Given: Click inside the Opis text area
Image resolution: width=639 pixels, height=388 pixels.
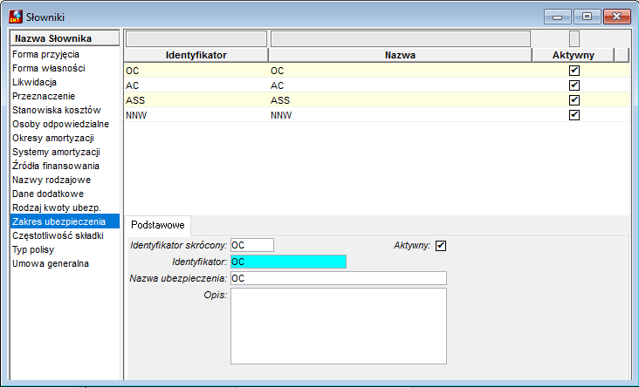Looking at the screenshot, I should click(339, 326).
